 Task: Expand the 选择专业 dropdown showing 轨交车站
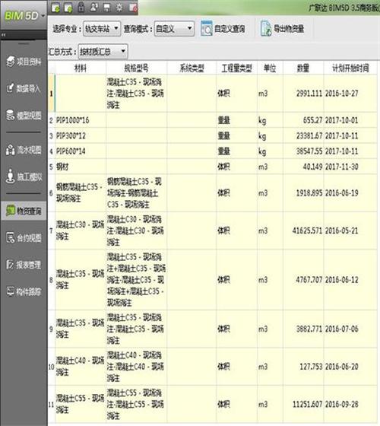coord(102,29)
